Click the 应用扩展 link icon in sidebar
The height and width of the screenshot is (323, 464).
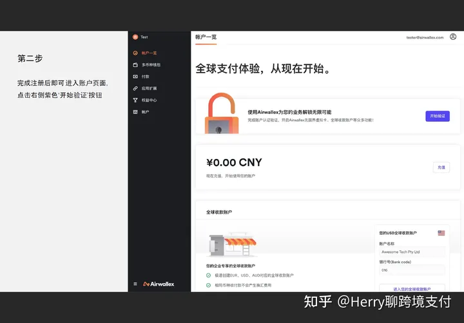[x=135, y=88]
